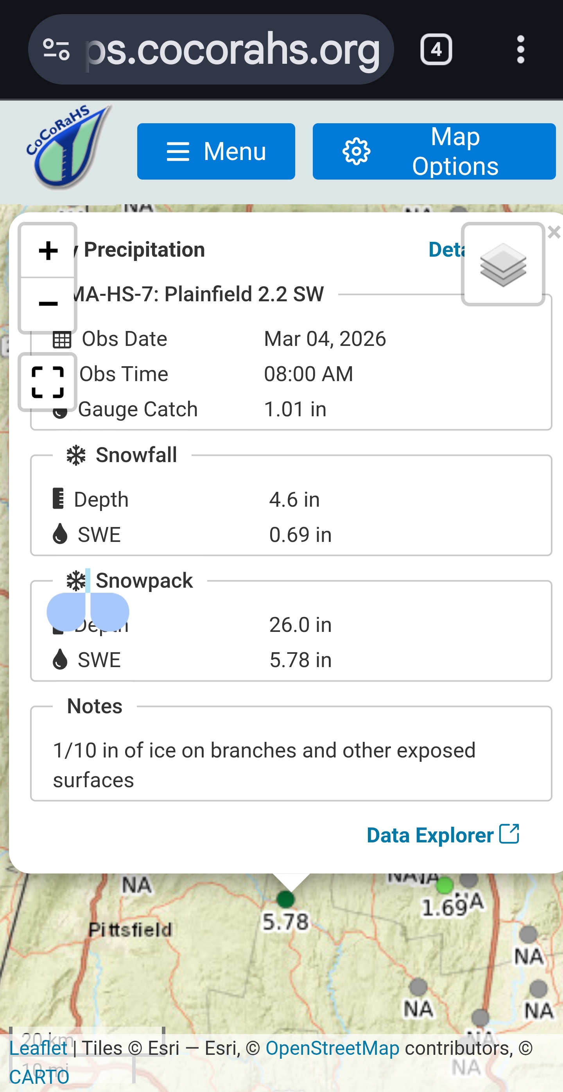This screenshot has width=563, height=1092.
Task: Tap the cocorahs.org address bar
Action: 232,50
